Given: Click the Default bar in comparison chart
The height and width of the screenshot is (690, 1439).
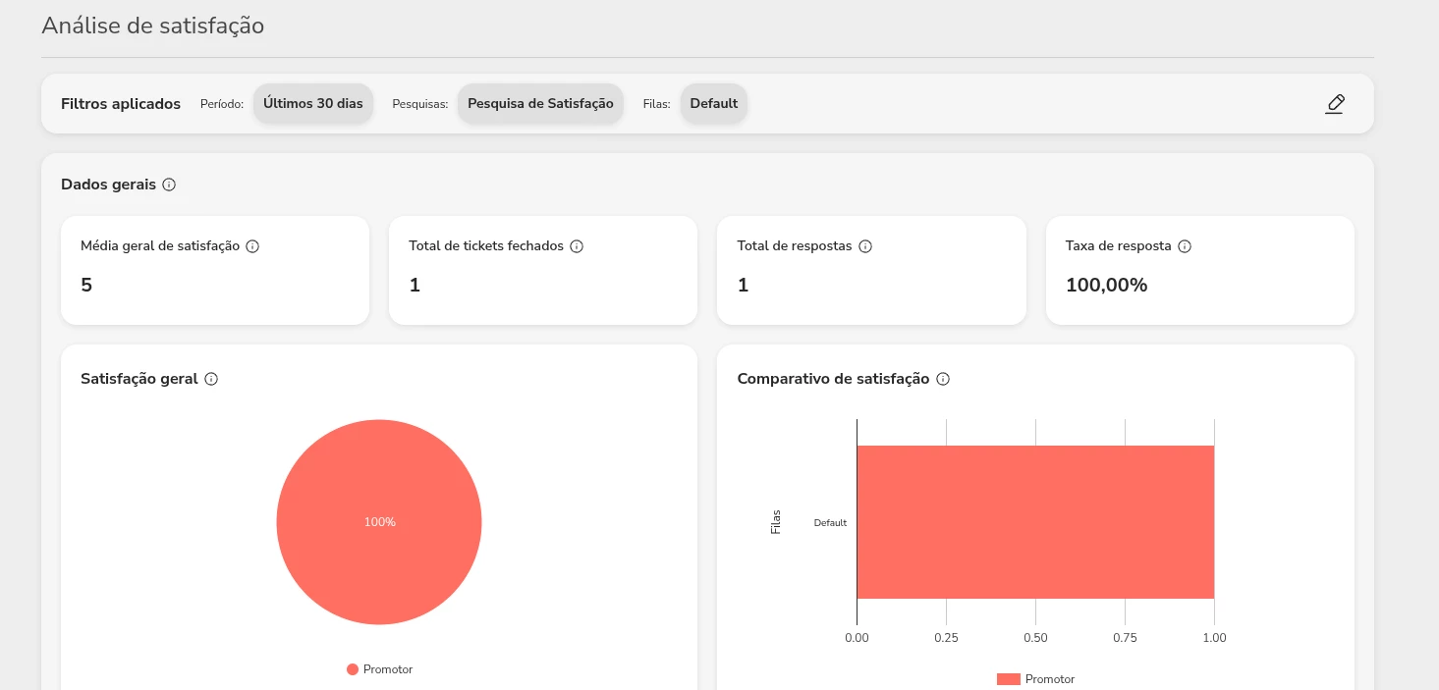Looking at the screenshot, I should coord(1035,522).
